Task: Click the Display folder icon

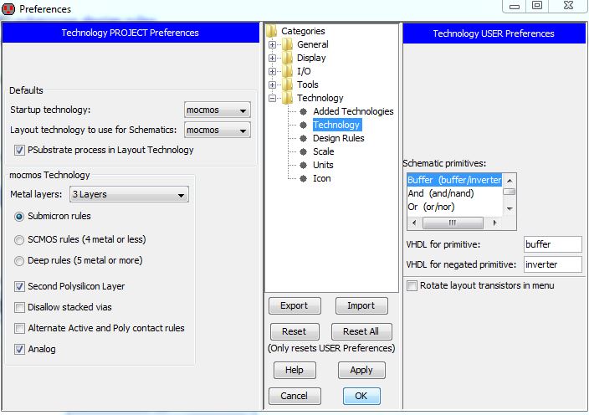Action: [x=287, y=58]
